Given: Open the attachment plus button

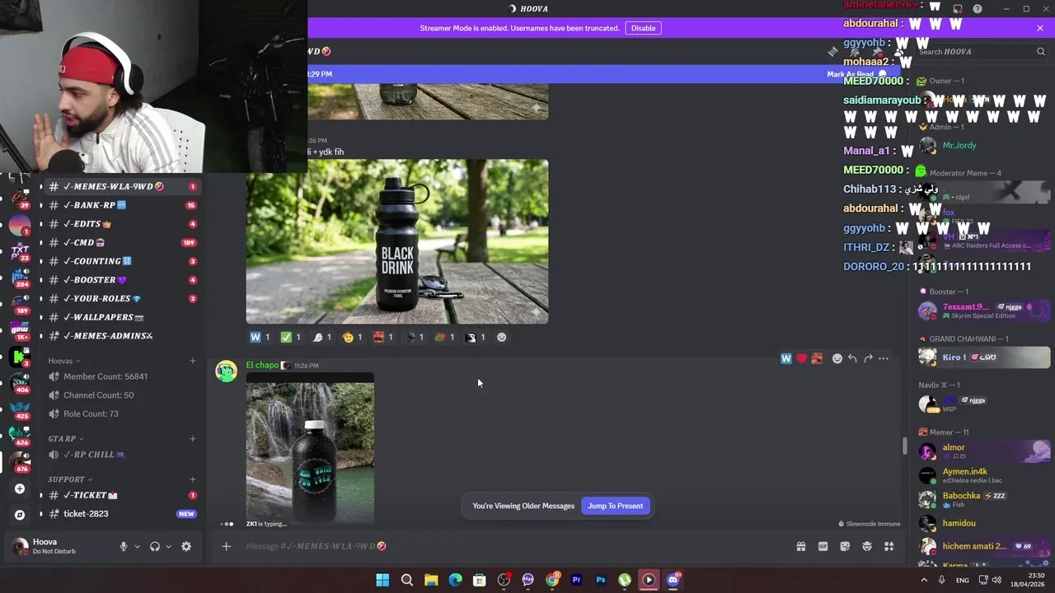Looking at the screenshot, I should [x=226, y=546].
